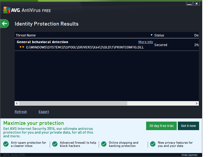Click the orange severity dots indicator
Image resolution: width=218 pixels, height=157 pixels.
22,47
